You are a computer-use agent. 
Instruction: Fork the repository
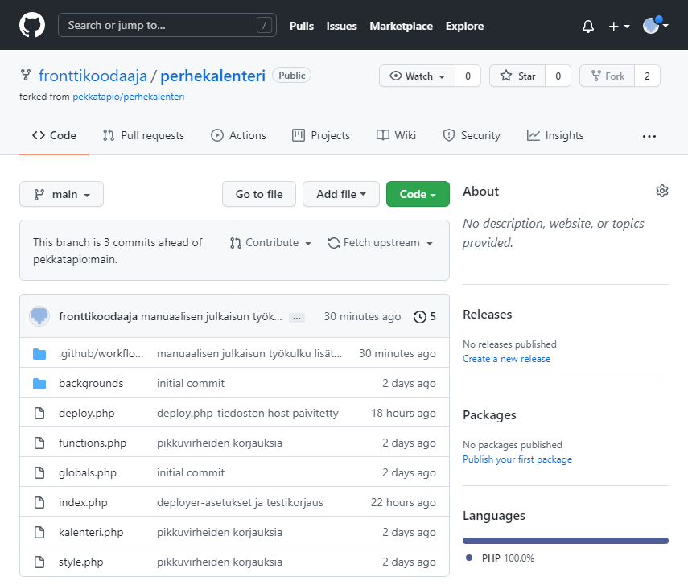pos(608,76)
